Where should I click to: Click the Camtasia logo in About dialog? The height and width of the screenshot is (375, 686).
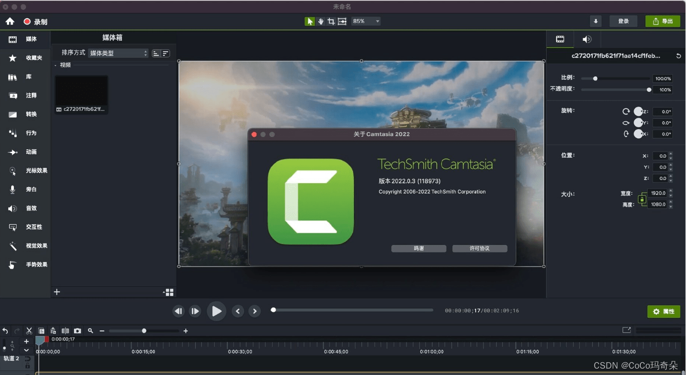311,202
